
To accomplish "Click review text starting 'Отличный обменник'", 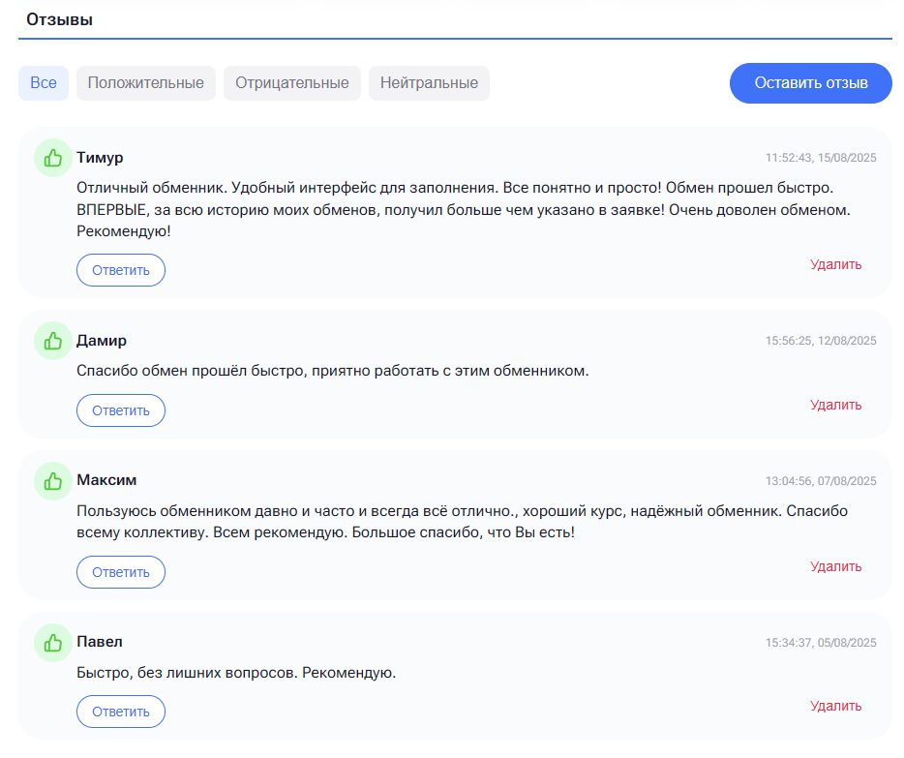I will pos(464,210).
